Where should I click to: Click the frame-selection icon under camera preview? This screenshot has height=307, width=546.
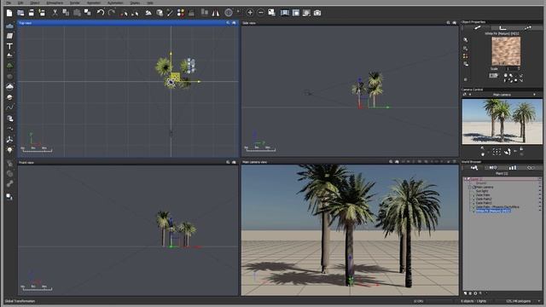coord(497,152)
